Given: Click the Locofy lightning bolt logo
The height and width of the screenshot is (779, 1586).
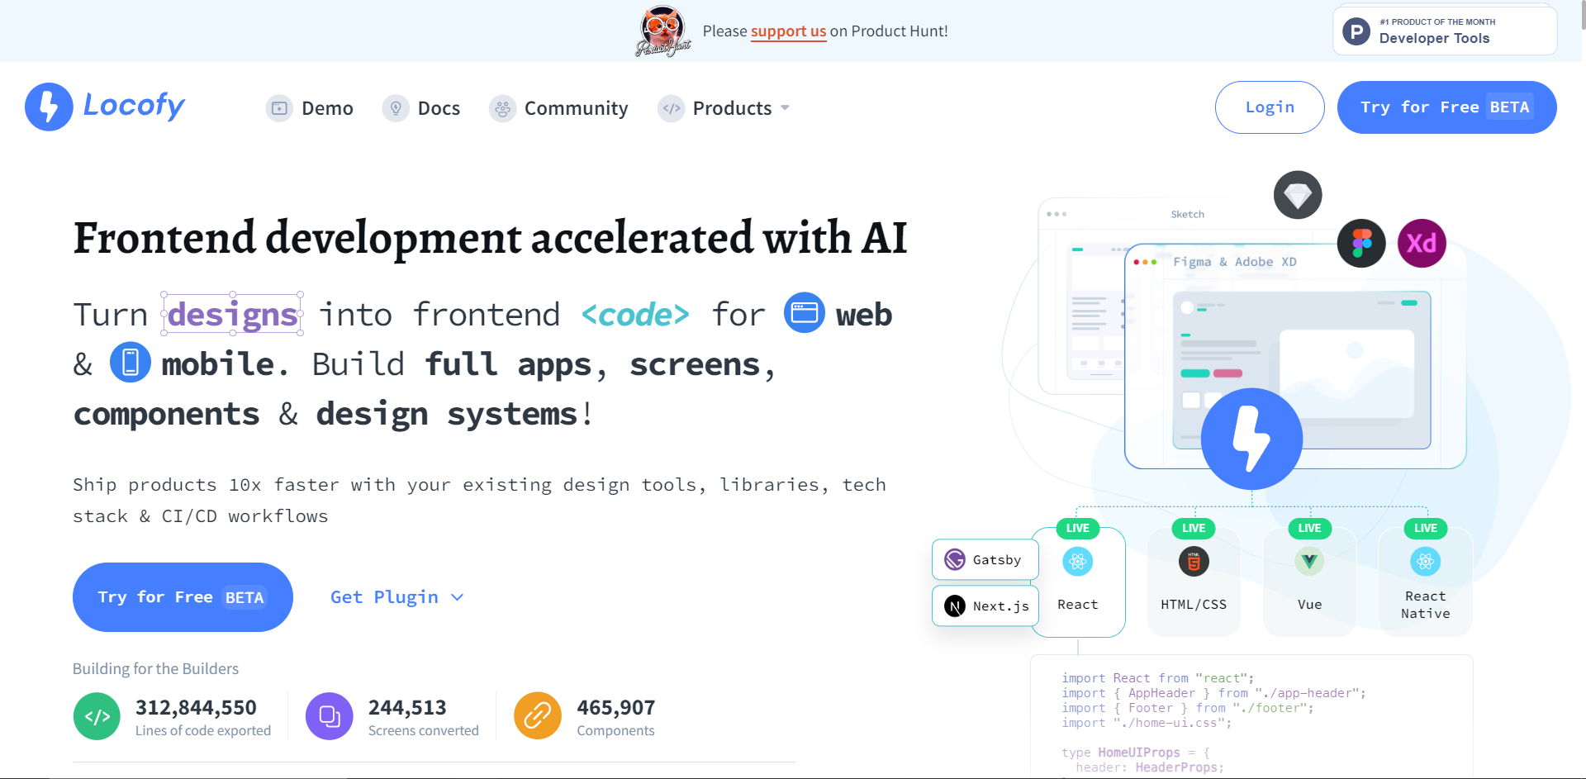Looking at the screenshot, I should click(x=48, y=106).
